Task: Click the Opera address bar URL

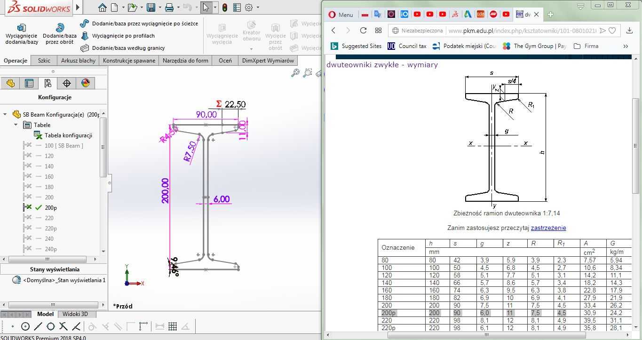Action: pos(522,31)
